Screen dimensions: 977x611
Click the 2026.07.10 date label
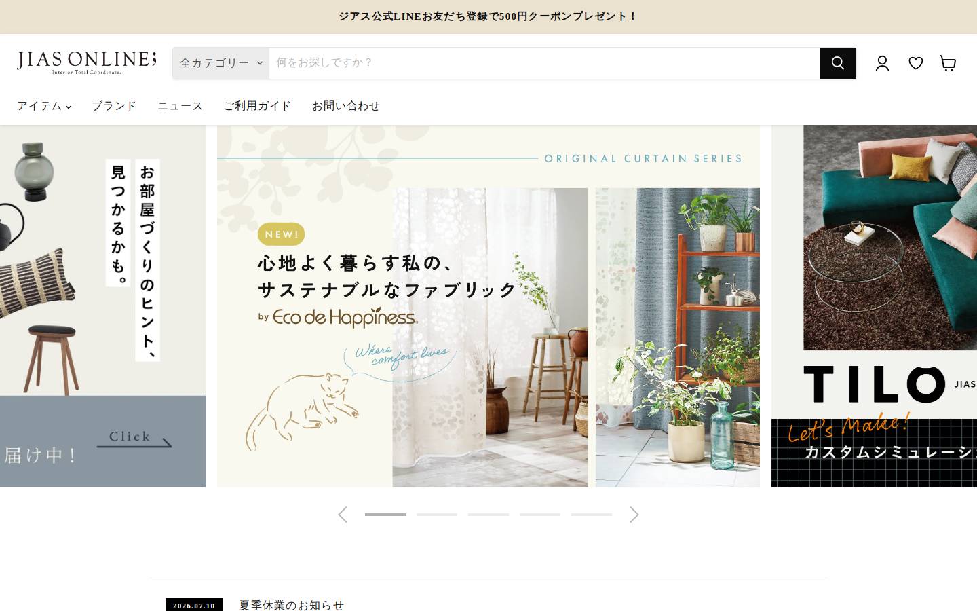pos(194,606)
